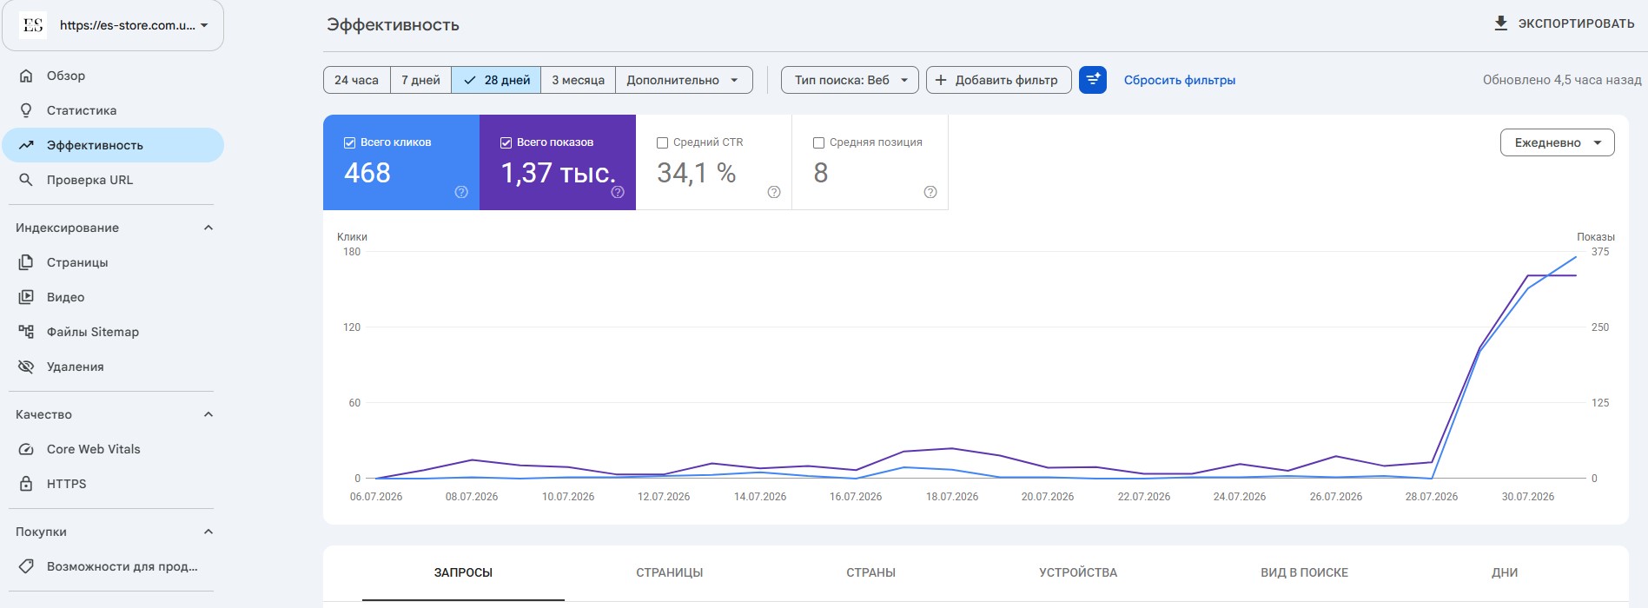Click the Удаления crossed-eye icon
1648x608 pixels.
point(27,367)
